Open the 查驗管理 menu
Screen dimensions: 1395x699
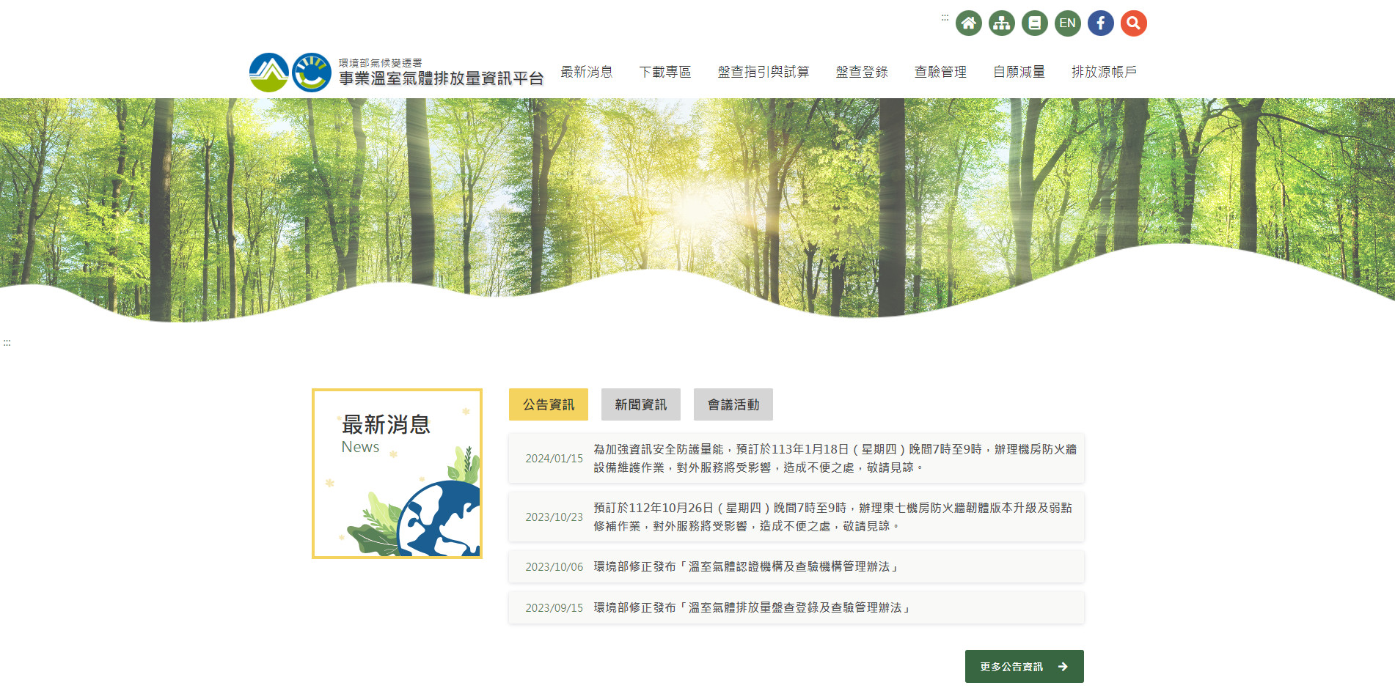tap(940, 72)
